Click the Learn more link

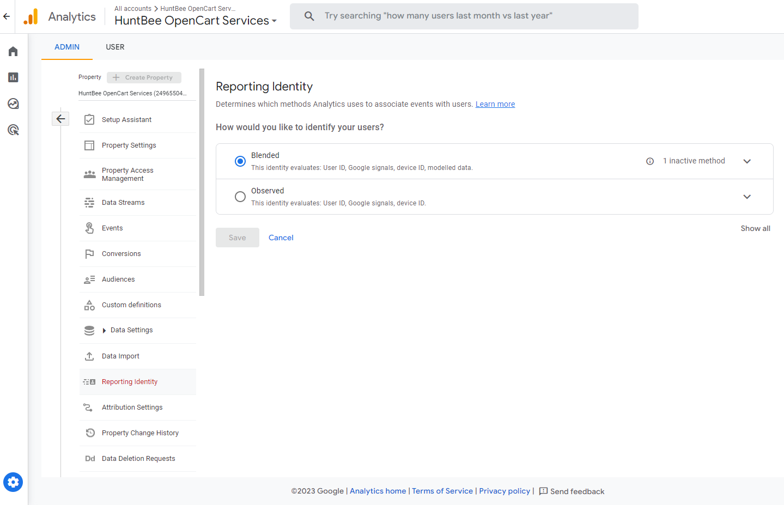[x=495, y=104]
